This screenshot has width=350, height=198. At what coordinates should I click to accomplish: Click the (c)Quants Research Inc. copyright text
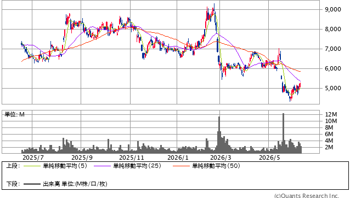click(x=307, y=196)
